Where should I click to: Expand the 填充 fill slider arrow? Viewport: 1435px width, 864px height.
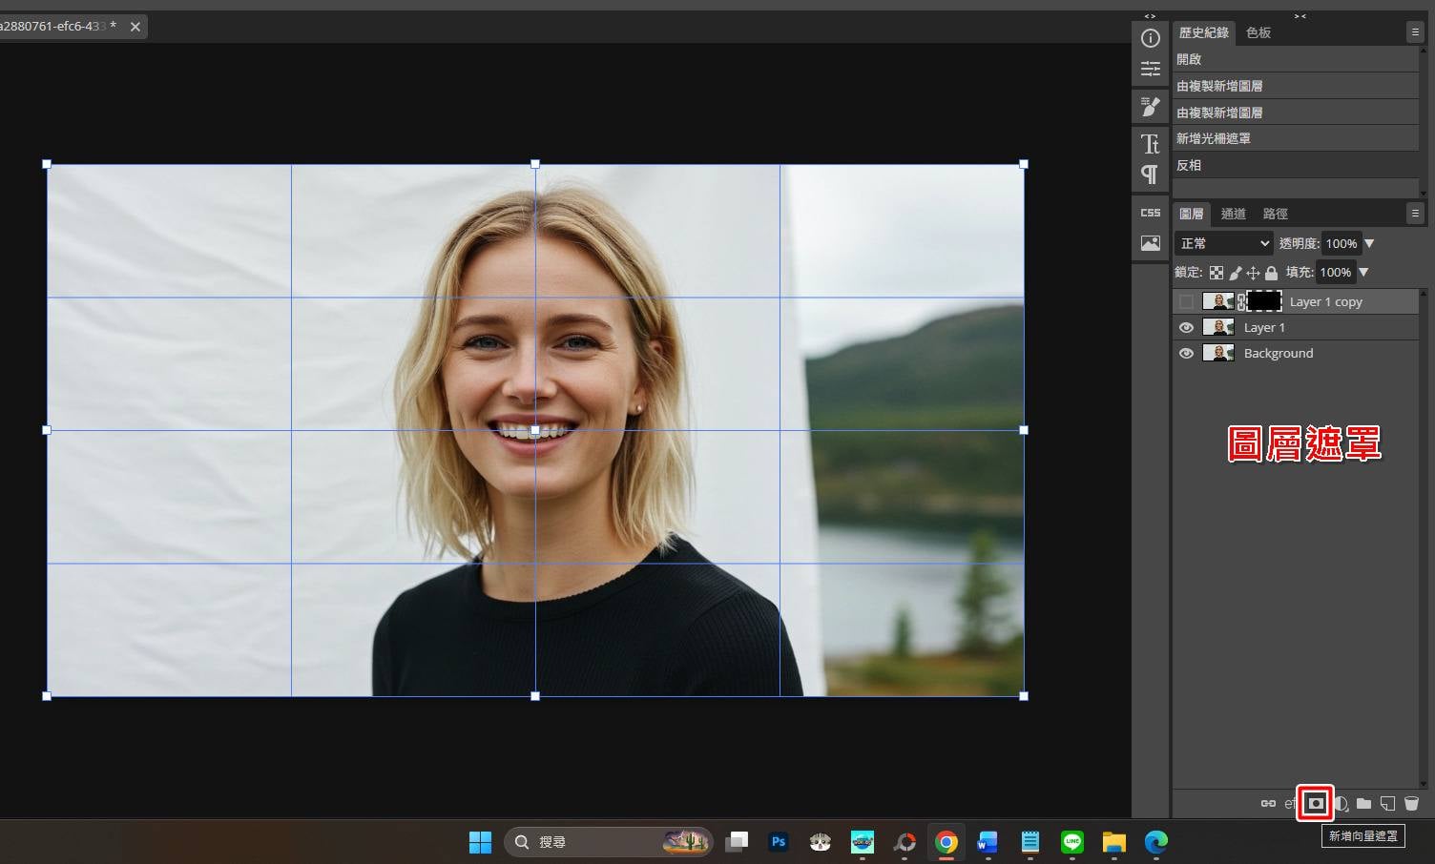1363,273
